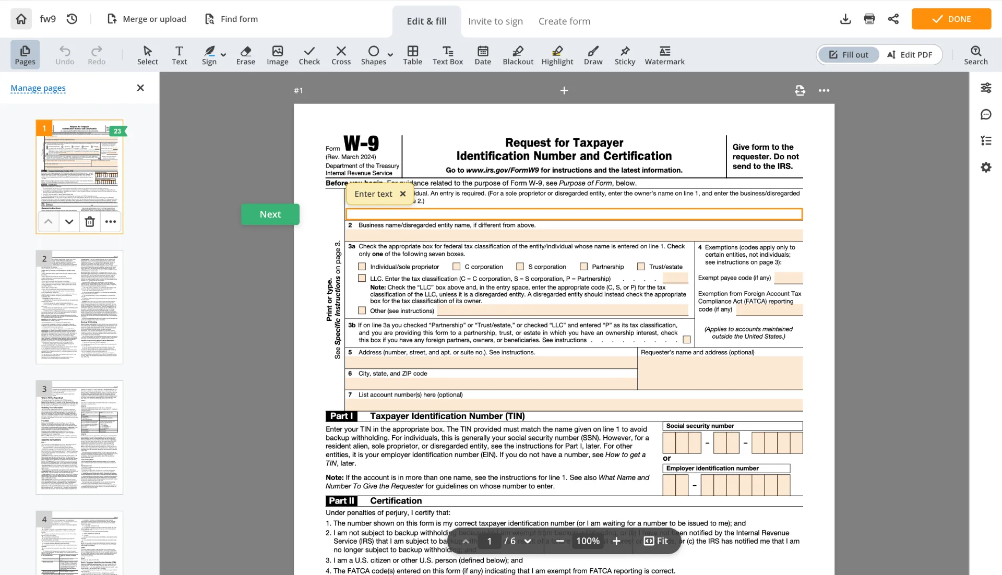The height and width of the screenshot is (575, 1002).
Task: Click the line 1 name field
Action: point(574,214)
